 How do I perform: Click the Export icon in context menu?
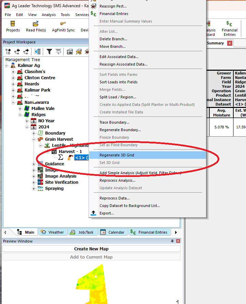coord(93,213)
